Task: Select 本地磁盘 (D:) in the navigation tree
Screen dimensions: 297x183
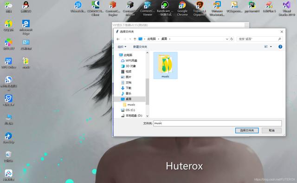Action: (x=131, y=116)
